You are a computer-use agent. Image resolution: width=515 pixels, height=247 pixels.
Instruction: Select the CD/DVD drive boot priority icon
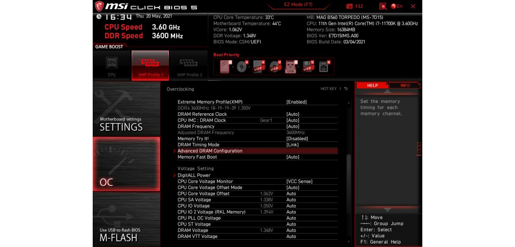(242, 66)
